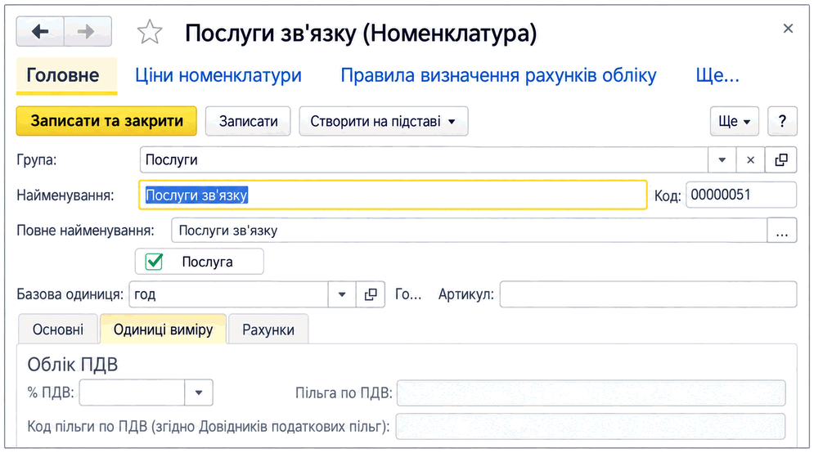Click the Код пільги по ПДВ field
The width and height of the screenshot is (814, 453).
click(591, 427)
